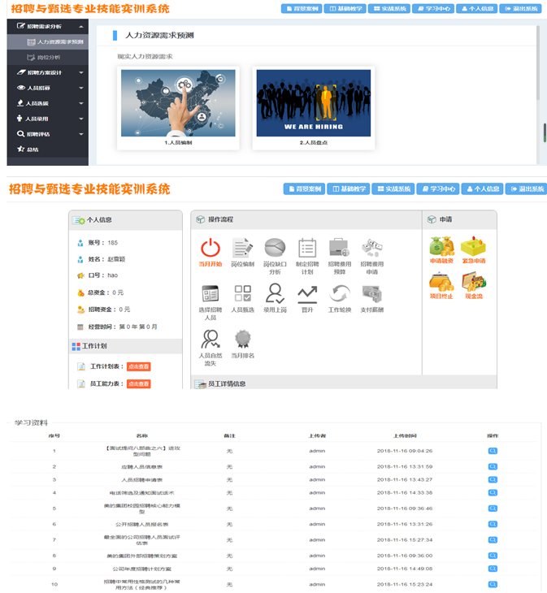Select 岗位分析 in the sidebar

(x=48, y=57)
